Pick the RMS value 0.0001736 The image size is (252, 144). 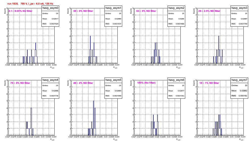[x=54, y=96]
